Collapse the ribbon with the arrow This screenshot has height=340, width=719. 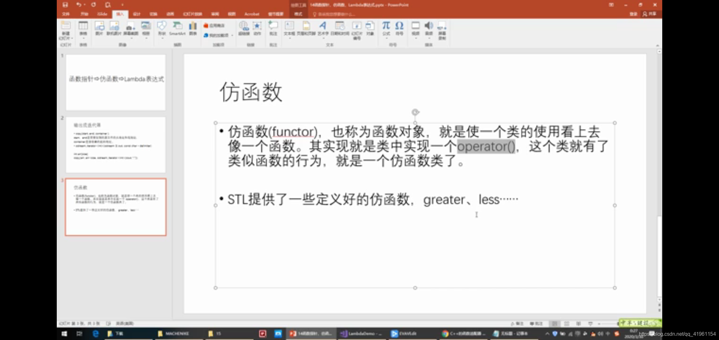658,45
